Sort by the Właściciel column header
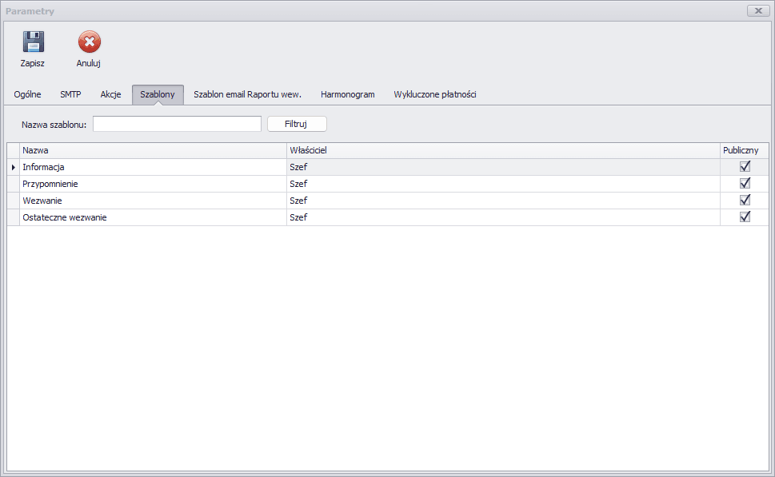775x477 pixels. coord(503,150)
